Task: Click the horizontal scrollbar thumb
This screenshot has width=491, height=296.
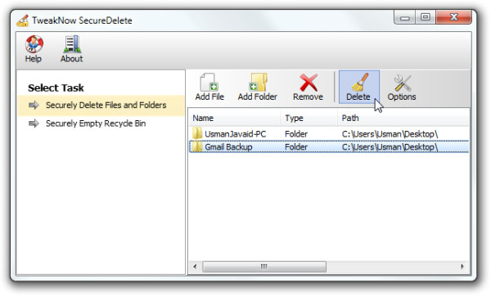Action: tap(264, 267)
